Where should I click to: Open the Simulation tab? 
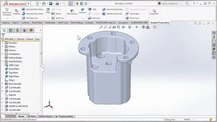coord(123,23)
